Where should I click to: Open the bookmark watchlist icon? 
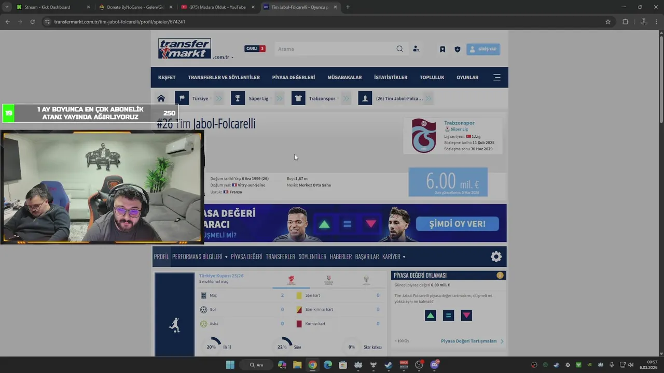click(x=442, y=49)
